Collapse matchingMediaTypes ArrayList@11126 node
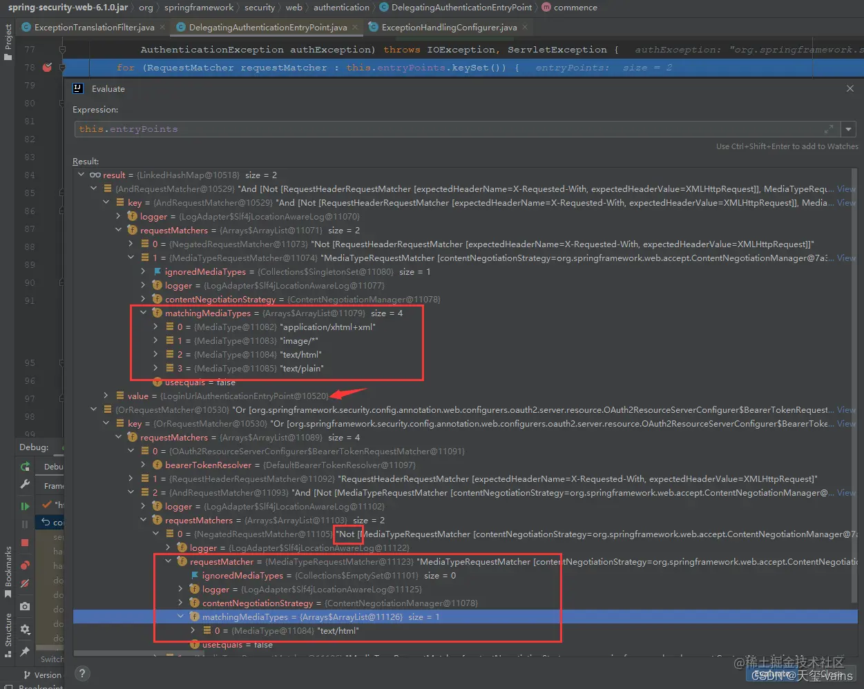The image size is (864, 689). pyautogui.click(x=180, y=617)
